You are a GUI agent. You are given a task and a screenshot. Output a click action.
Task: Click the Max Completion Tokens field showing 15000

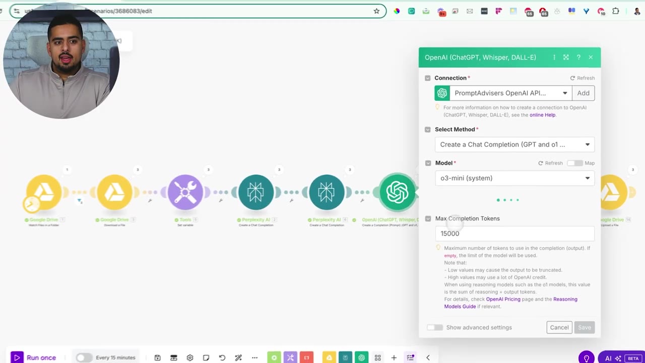click(x=514, y=233)
